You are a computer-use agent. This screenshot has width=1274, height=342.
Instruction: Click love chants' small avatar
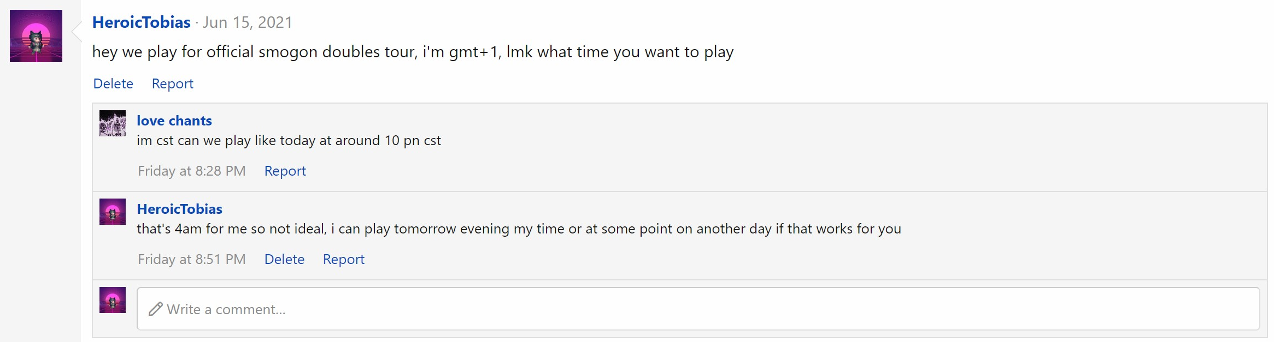(113, 123)
